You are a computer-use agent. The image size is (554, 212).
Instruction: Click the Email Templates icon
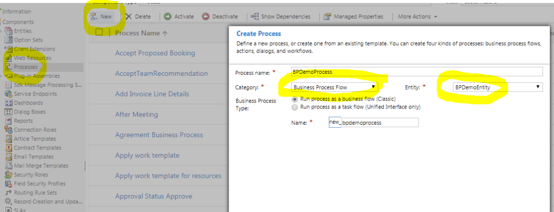9,157
